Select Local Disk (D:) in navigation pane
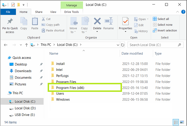The width and height of the screenshot is (187, 126). pyautogui.click(x=25, y=108)
